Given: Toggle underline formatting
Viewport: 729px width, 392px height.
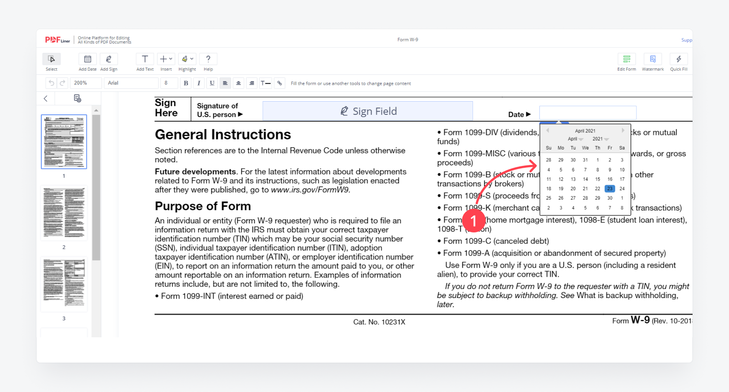Looking at the screenshot, I should (212, 83).
